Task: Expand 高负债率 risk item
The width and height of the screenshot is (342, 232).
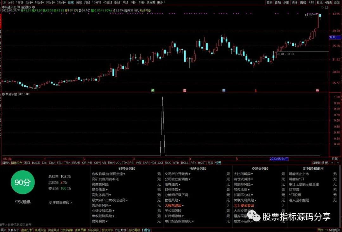Action: coord(100,190)
